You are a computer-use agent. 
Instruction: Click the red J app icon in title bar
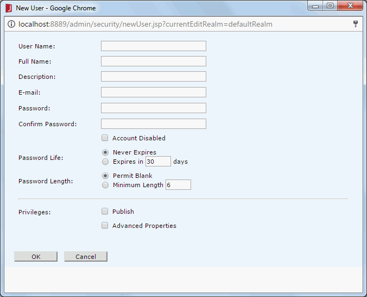coord(9,8)
